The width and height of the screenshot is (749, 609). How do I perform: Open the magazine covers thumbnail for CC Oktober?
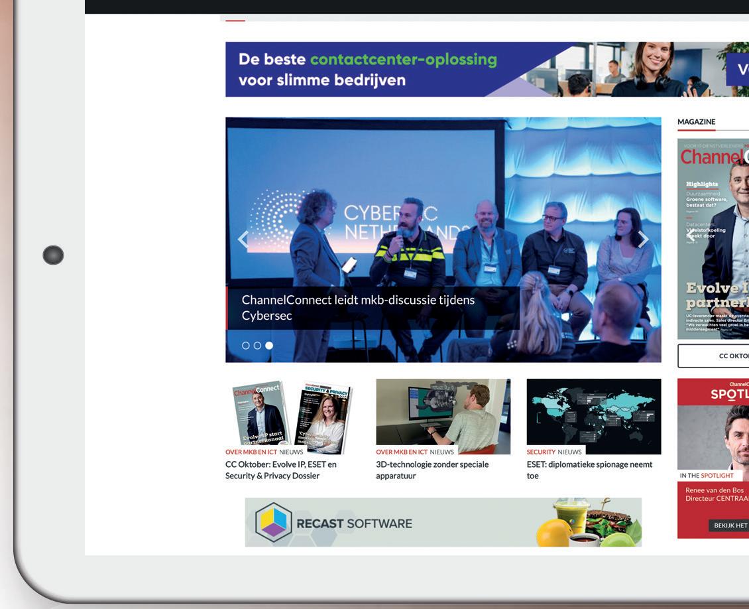(x=292, y=416)
